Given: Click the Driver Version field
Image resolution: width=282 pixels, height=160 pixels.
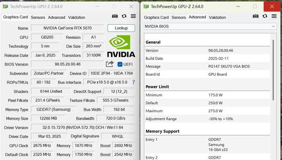Looking at the screenshot, I should click(x=83, y=128).
